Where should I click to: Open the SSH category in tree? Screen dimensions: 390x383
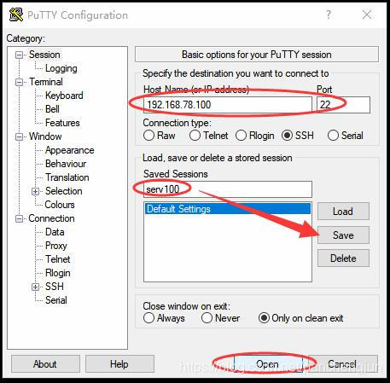pos(55,287)
